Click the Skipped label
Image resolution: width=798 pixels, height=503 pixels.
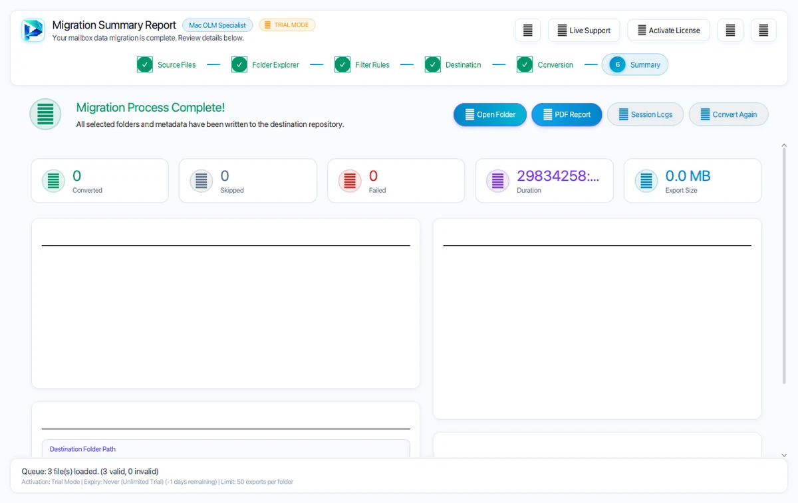point(232,190)
